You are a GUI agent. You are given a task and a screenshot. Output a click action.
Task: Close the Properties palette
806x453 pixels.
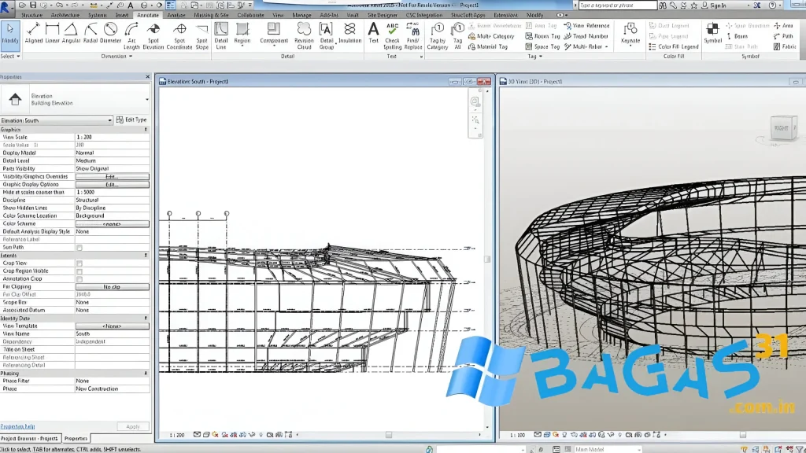point(147,76)
